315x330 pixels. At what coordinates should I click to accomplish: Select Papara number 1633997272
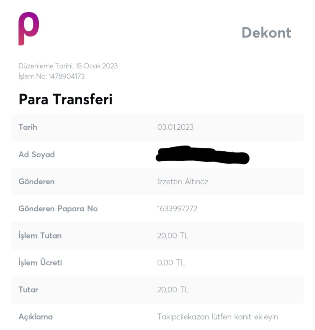[177, 209]
